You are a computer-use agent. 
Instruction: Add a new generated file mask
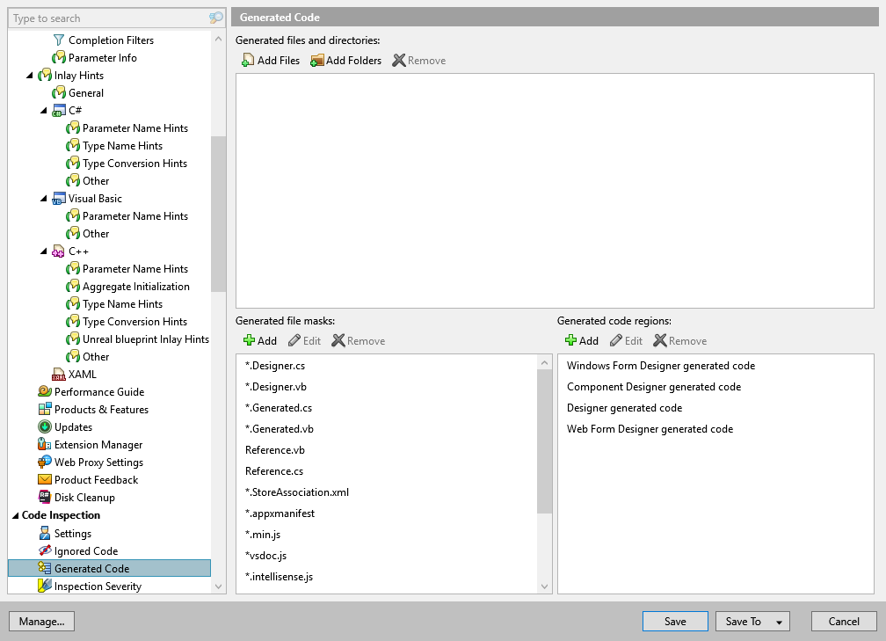[x=259, y=341]
